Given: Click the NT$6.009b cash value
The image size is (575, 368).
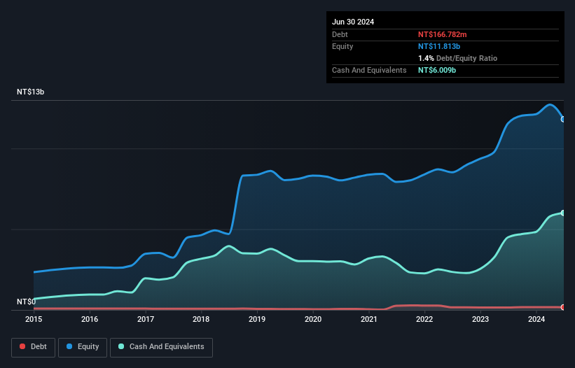Looking at the screenshot, I should (x=437, y=70).
